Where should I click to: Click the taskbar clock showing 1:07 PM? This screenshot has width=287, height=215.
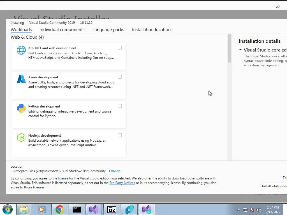pos(273,210)
